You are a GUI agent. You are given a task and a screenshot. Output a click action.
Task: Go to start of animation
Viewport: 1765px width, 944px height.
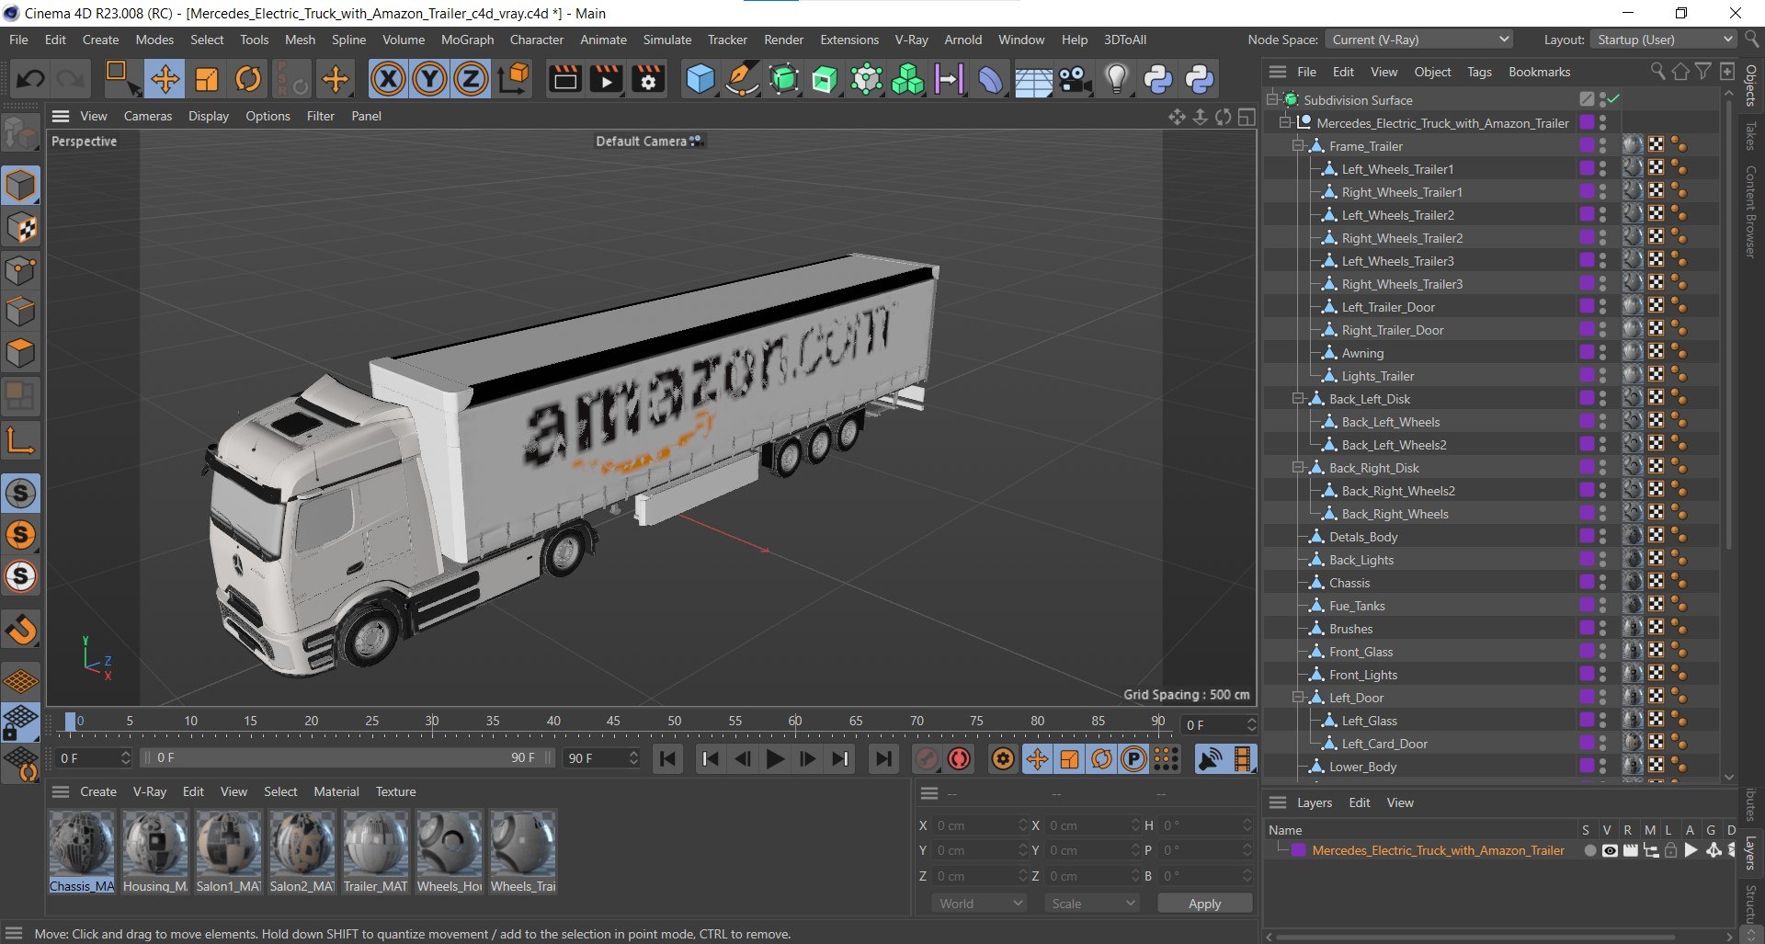click(668, 758)
